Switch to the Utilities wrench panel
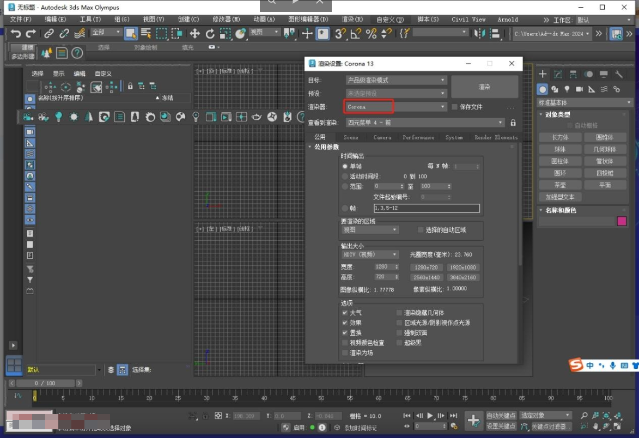Screen dimensions: 639x438 [x=619, y=74]
